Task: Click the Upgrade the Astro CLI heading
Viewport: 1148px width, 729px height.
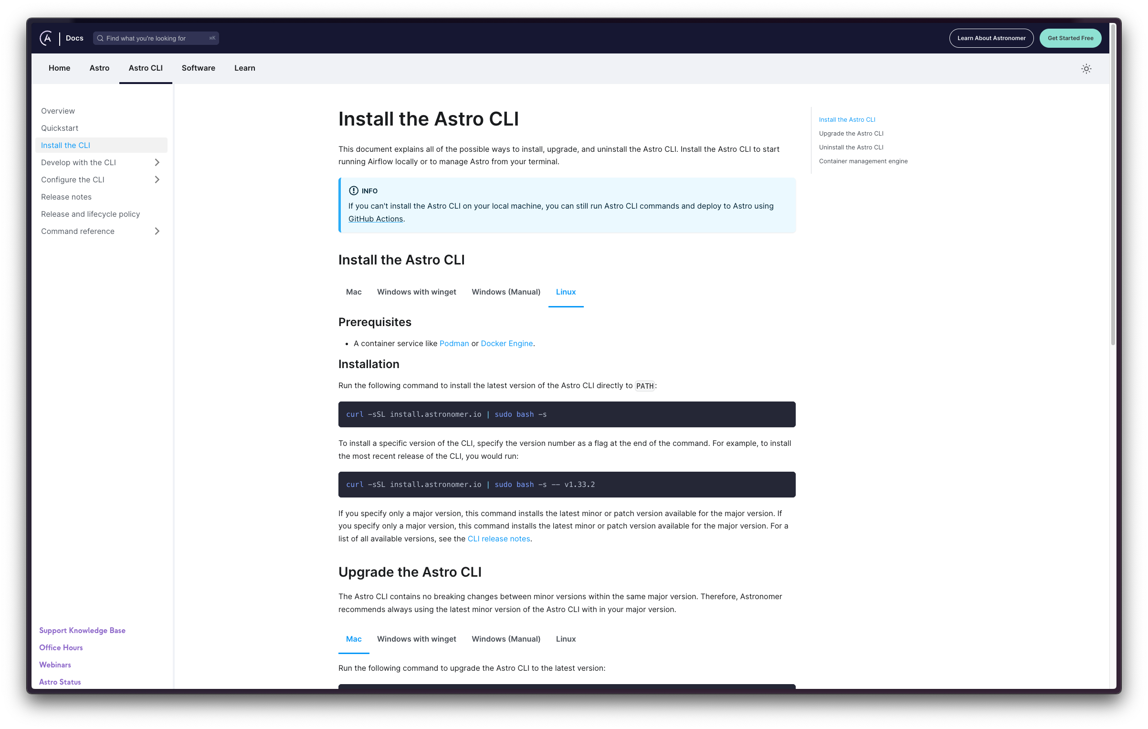Action: point(410,572)
